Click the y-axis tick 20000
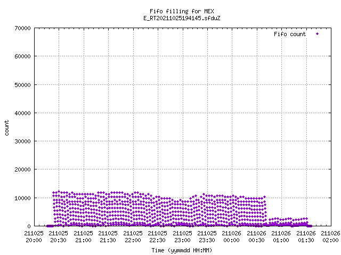 coord(22,169)
